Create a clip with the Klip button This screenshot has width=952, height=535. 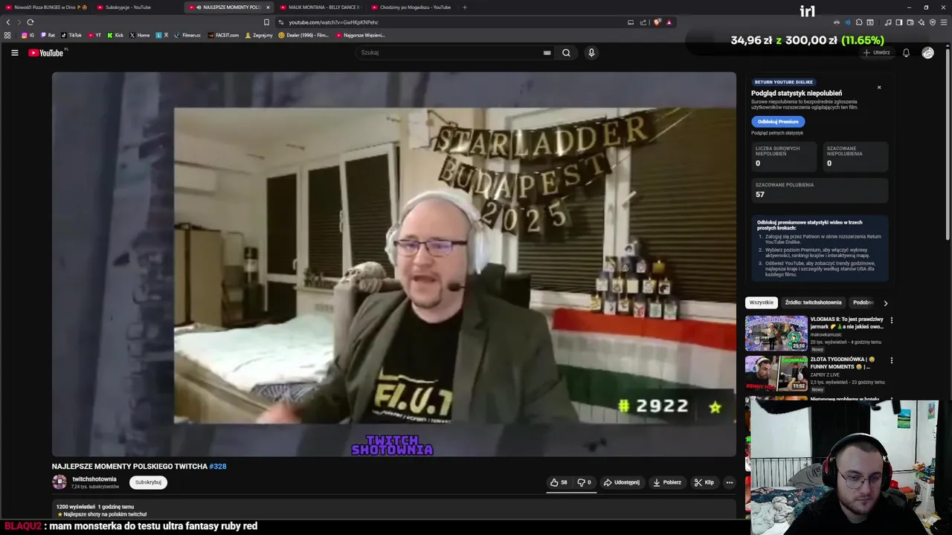pyautogui.click(x=704, y=482)
